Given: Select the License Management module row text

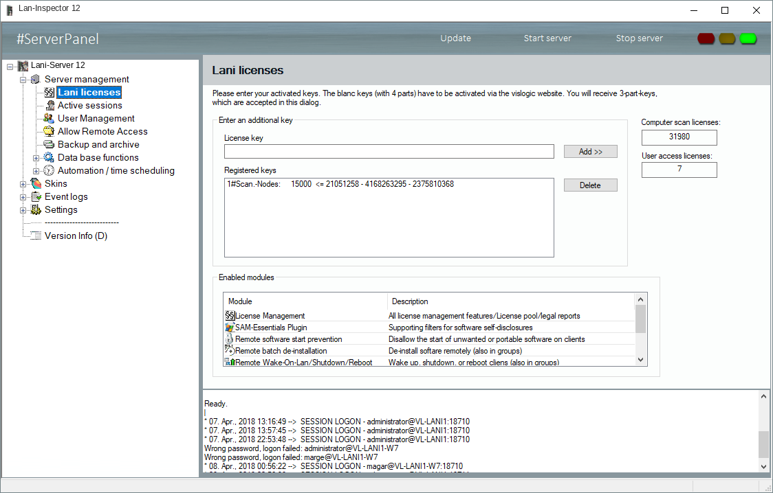Looking at the screenshot, I should coord(270,316).
